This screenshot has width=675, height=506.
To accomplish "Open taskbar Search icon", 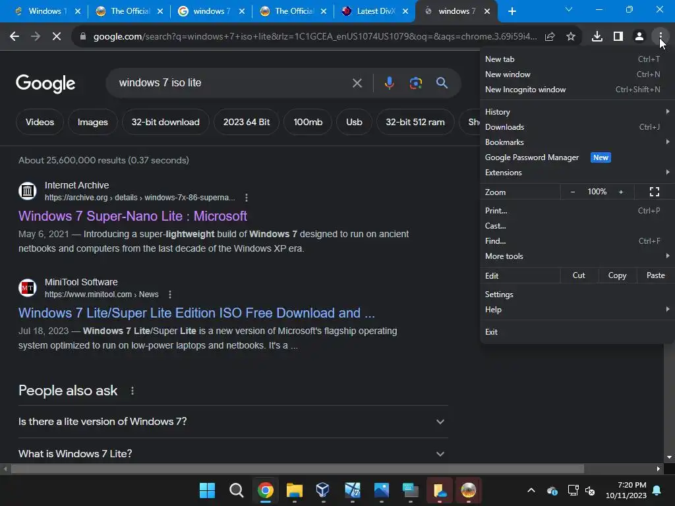I will coord(237,490).
